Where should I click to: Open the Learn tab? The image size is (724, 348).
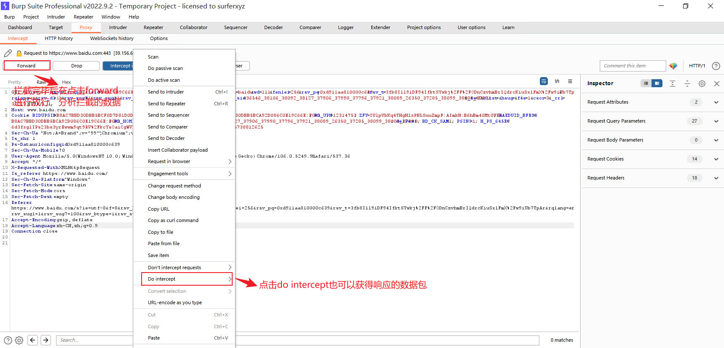coord(508,27)
